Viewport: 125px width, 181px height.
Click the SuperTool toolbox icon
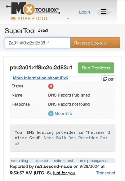point(13,19)
